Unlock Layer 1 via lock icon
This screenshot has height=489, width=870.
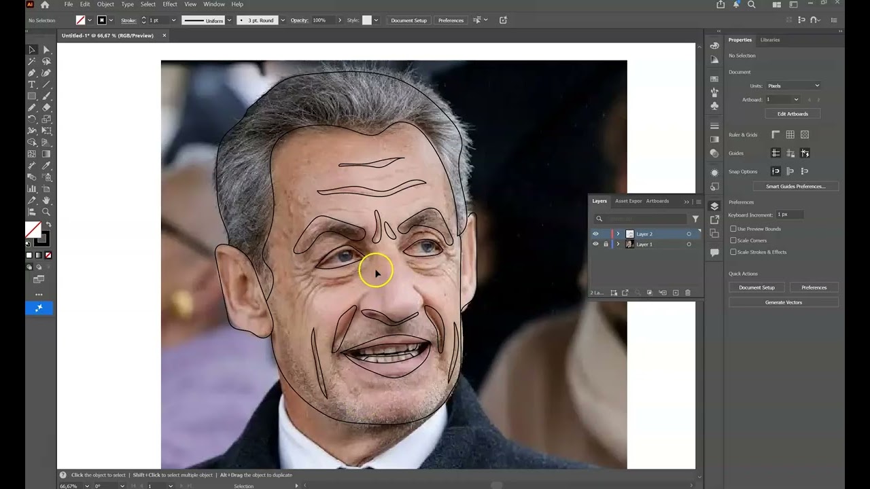[606, 244]
